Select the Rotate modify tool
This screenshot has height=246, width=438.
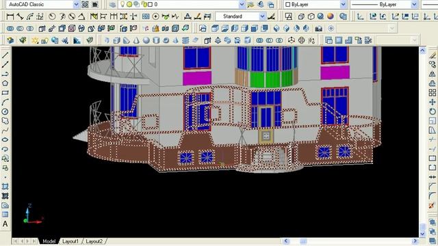coord(433,111)
